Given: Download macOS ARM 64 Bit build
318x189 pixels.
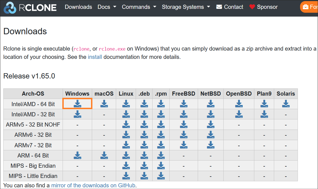Looking at the screenshot, I should (104, 156).
